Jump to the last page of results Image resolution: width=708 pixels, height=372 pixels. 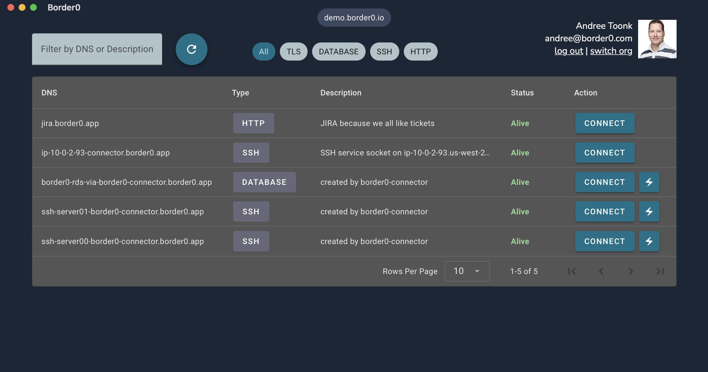coord(660,271)
